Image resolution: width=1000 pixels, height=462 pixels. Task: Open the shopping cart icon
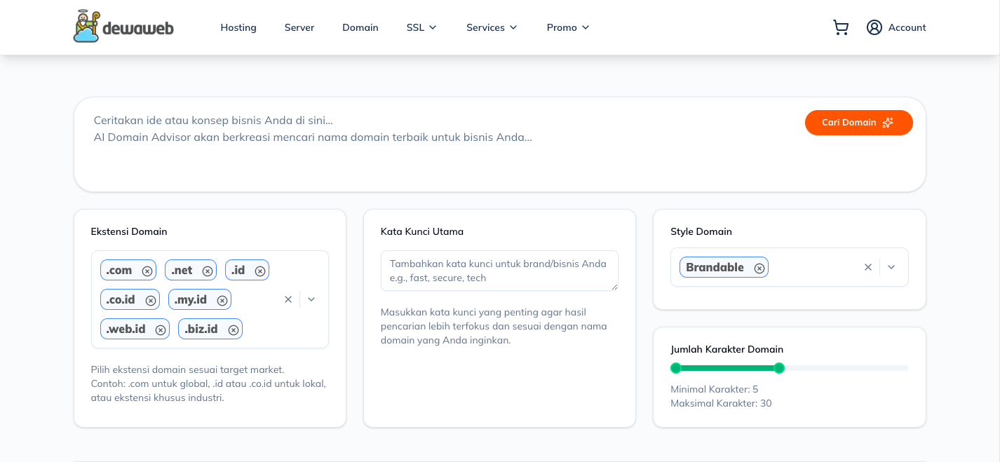(x=840, y=27)
